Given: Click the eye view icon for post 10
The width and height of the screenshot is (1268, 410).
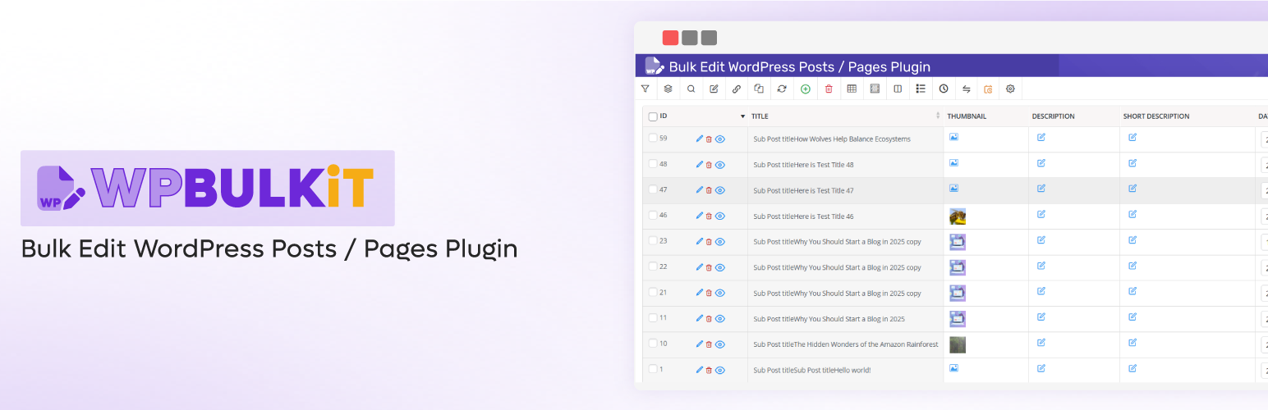Looking at the screenshot, I should click(720, 344).
